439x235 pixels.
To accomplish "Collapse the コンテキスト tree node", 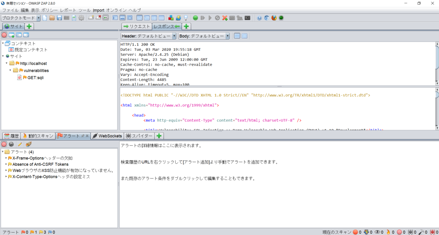I will pyautogui.click(x=3, y=43).
